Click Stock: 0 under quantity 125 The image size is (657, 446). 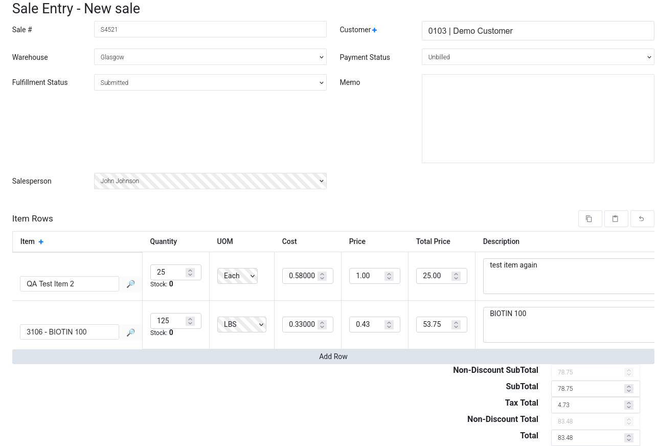tap(162, 333)
